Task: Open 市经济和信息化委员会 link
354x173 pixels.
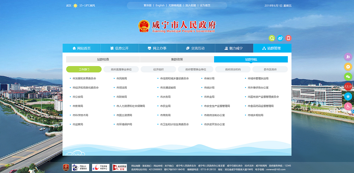Action: pos(85,88)
